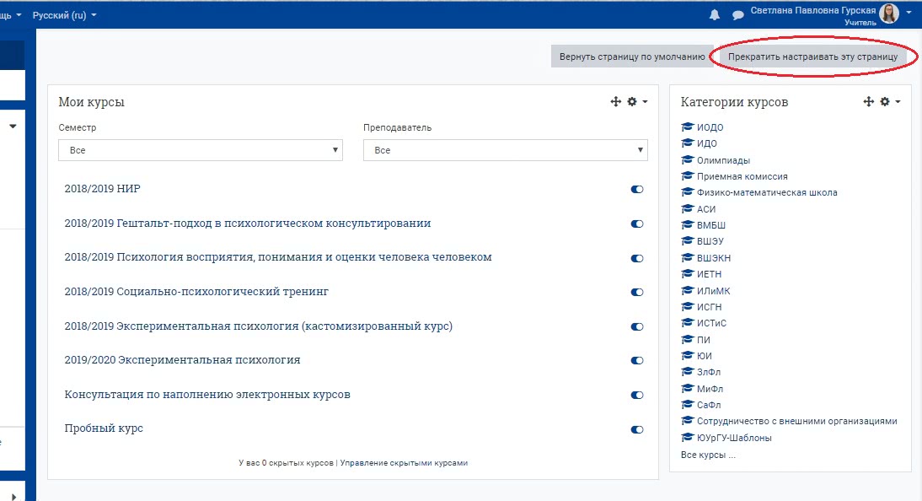Toggle switch for 2019/2020 Экспериментальная психология
This screenshot has width=922, height=501.
point(637,361)
